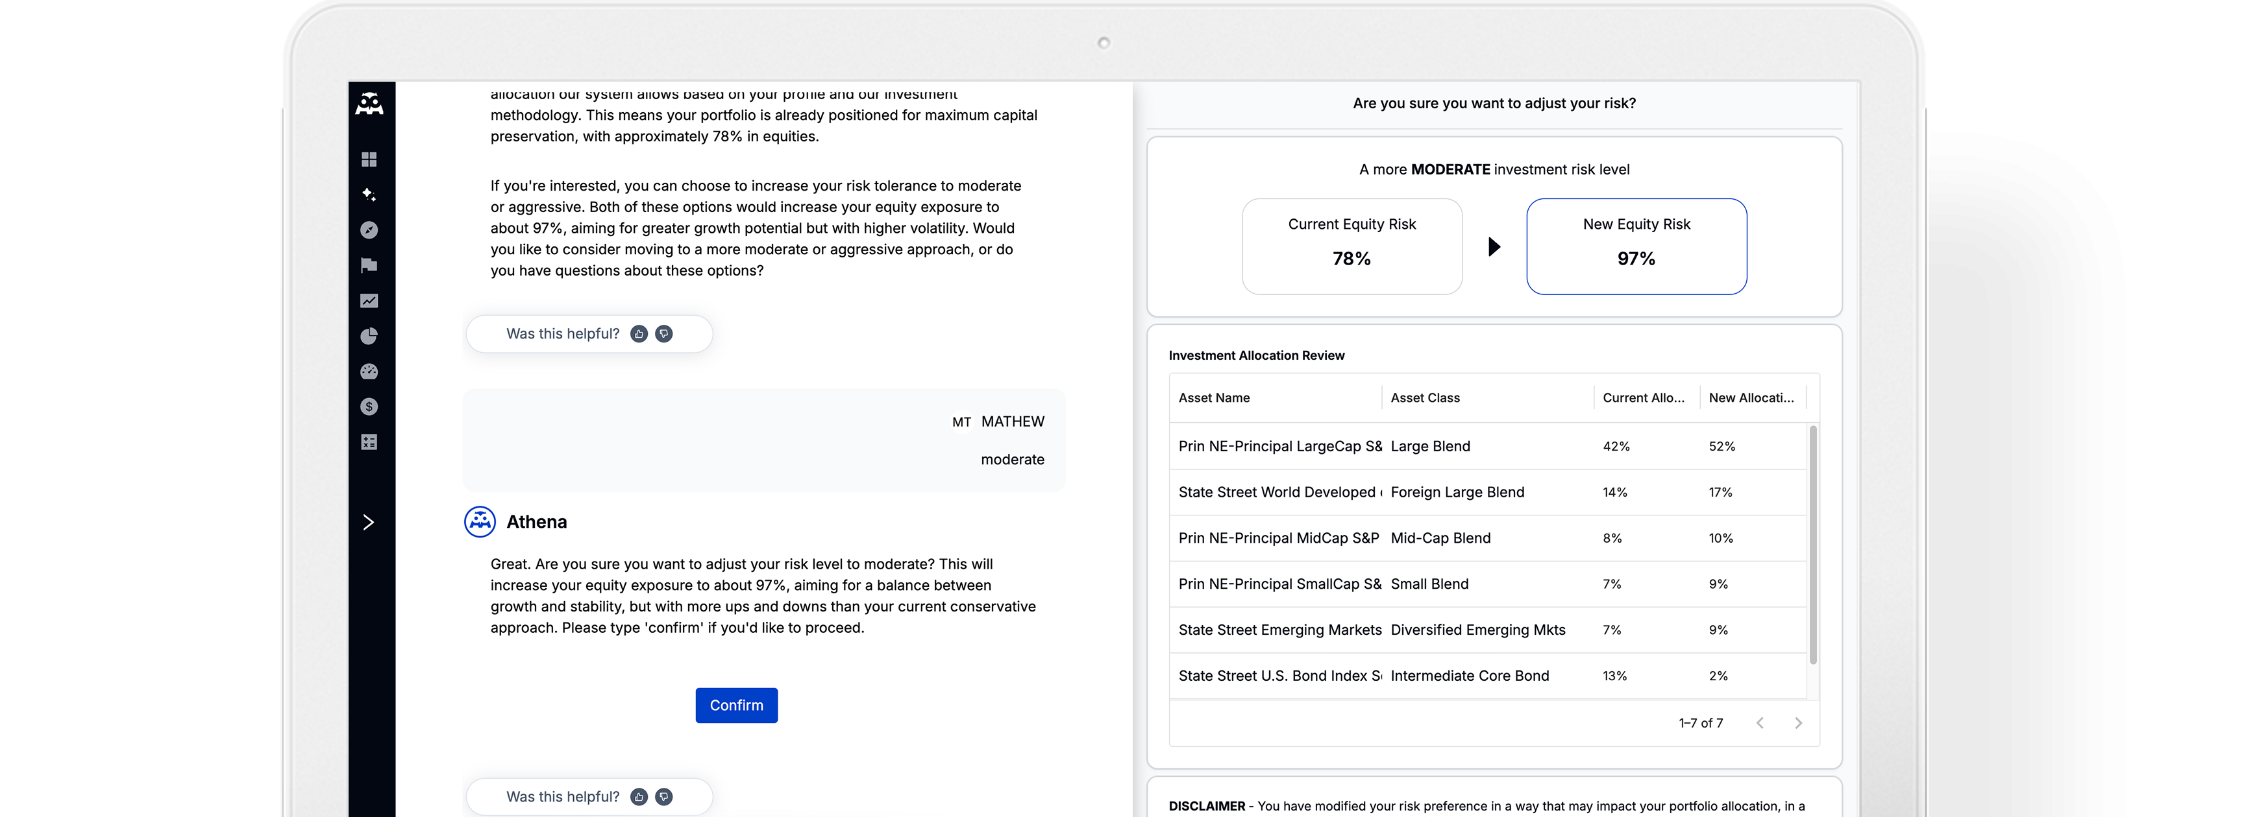Click the 52% new allocation value

click(x=1722, y=447)
